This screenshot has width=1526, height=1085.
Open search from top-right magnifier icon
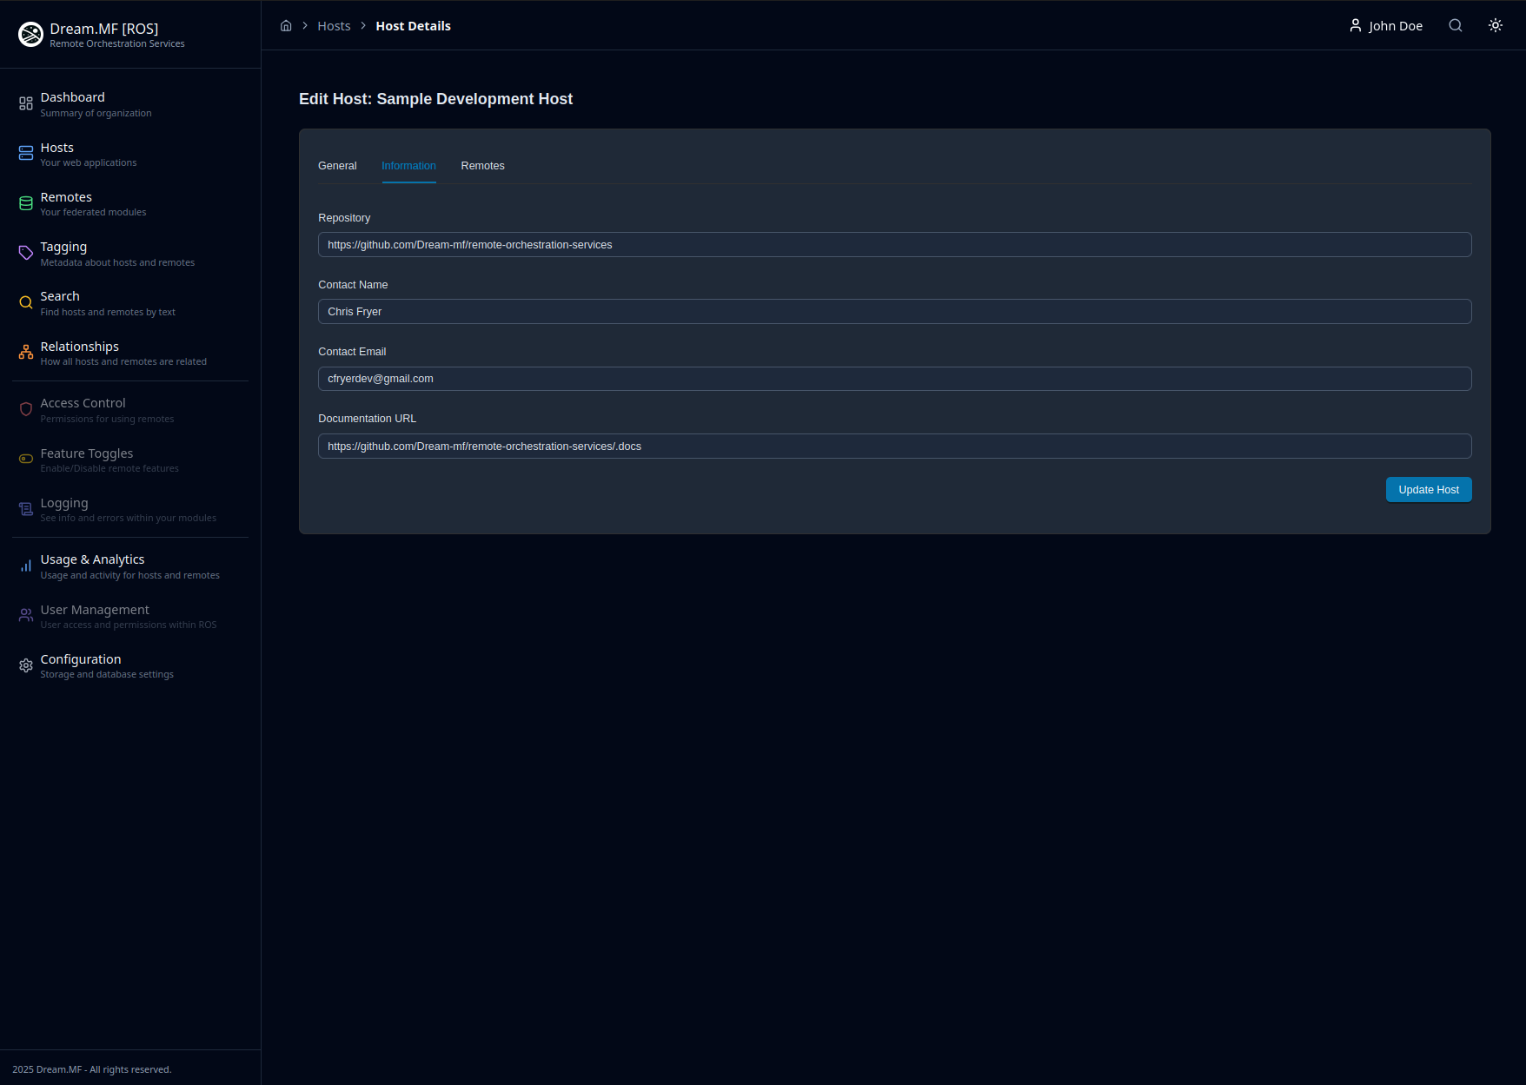[x=1456, y=25]
